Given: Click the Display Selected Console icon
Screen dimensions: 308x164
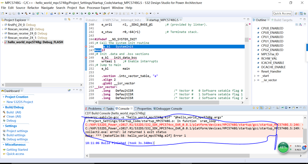Looking at the screenshot, I should pos(286,108).
